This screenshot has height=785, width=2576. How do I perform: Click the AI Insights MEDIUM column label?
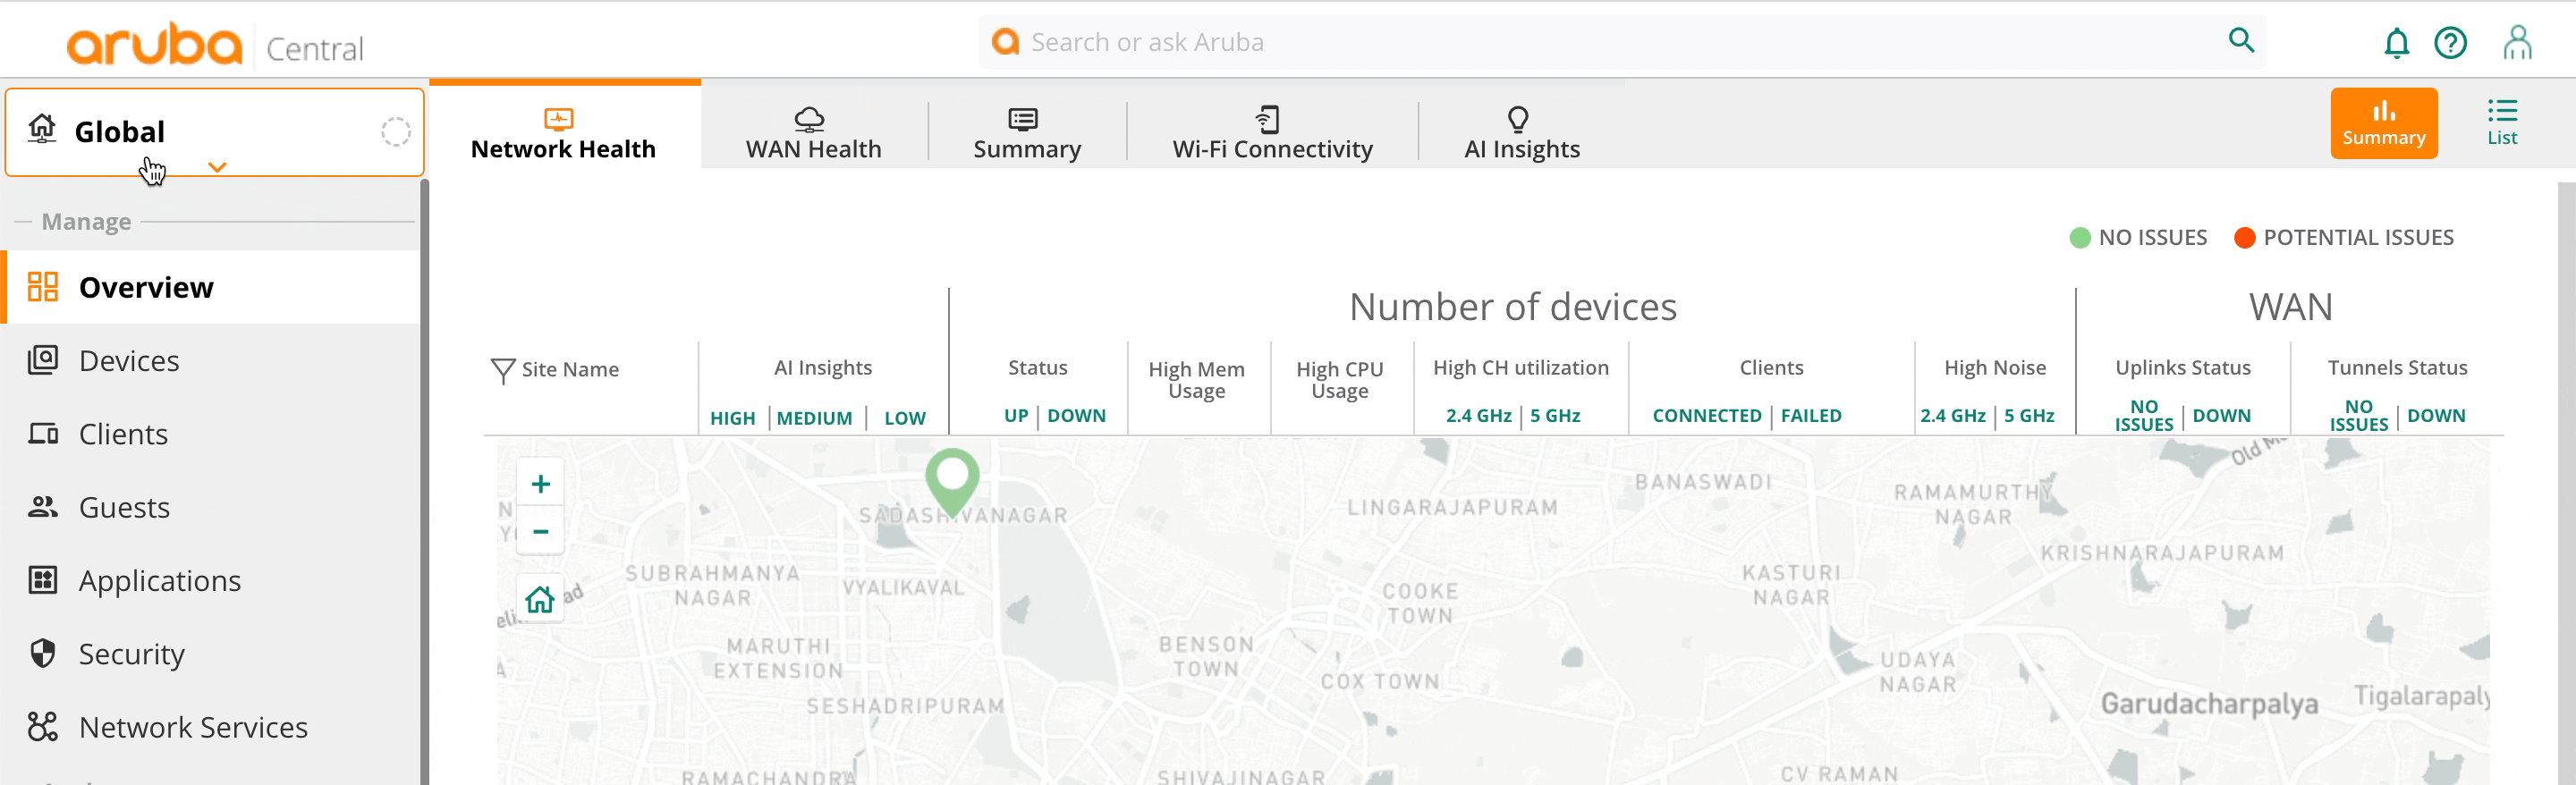[814, 418]
